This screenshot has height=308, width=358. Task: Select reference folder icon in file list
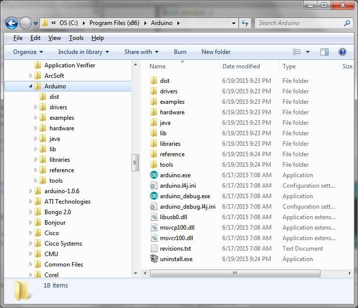point(154,154)
